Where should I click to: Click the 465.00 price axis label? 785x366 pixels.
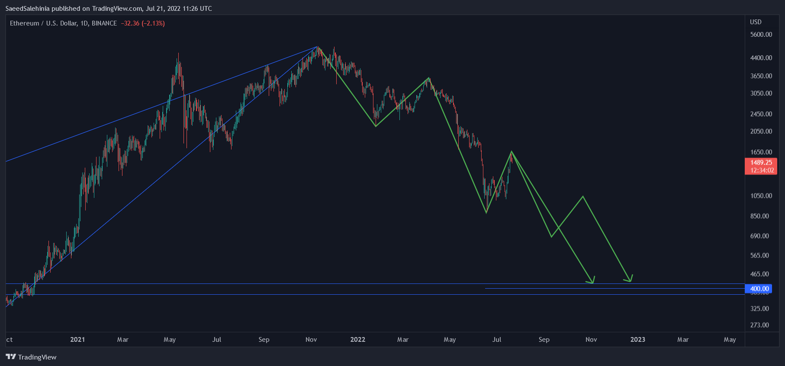tap(759, 274)
